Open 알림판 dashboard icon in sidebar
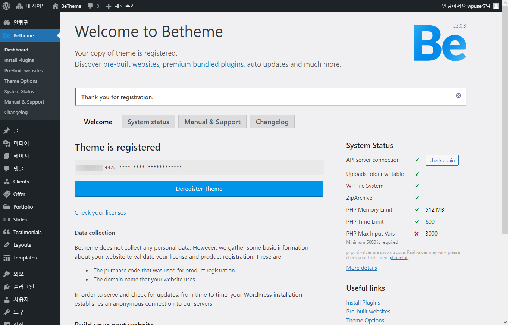Viewport: 508px width, 325px height. pyautogui.click(x=6, y=23)
